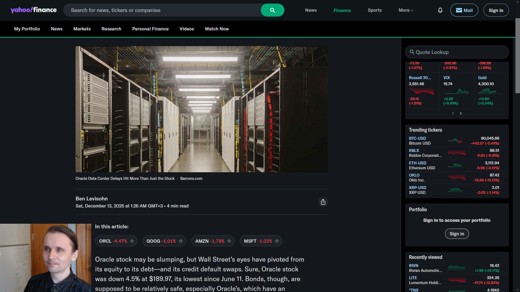Go to Sports section

(375, 10)
